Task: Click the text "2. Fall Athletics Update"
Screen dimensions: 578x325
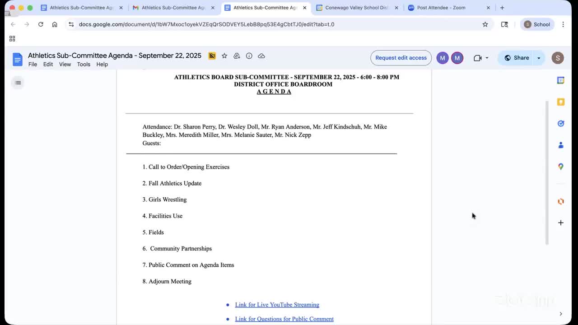Action: coord(172,183)
